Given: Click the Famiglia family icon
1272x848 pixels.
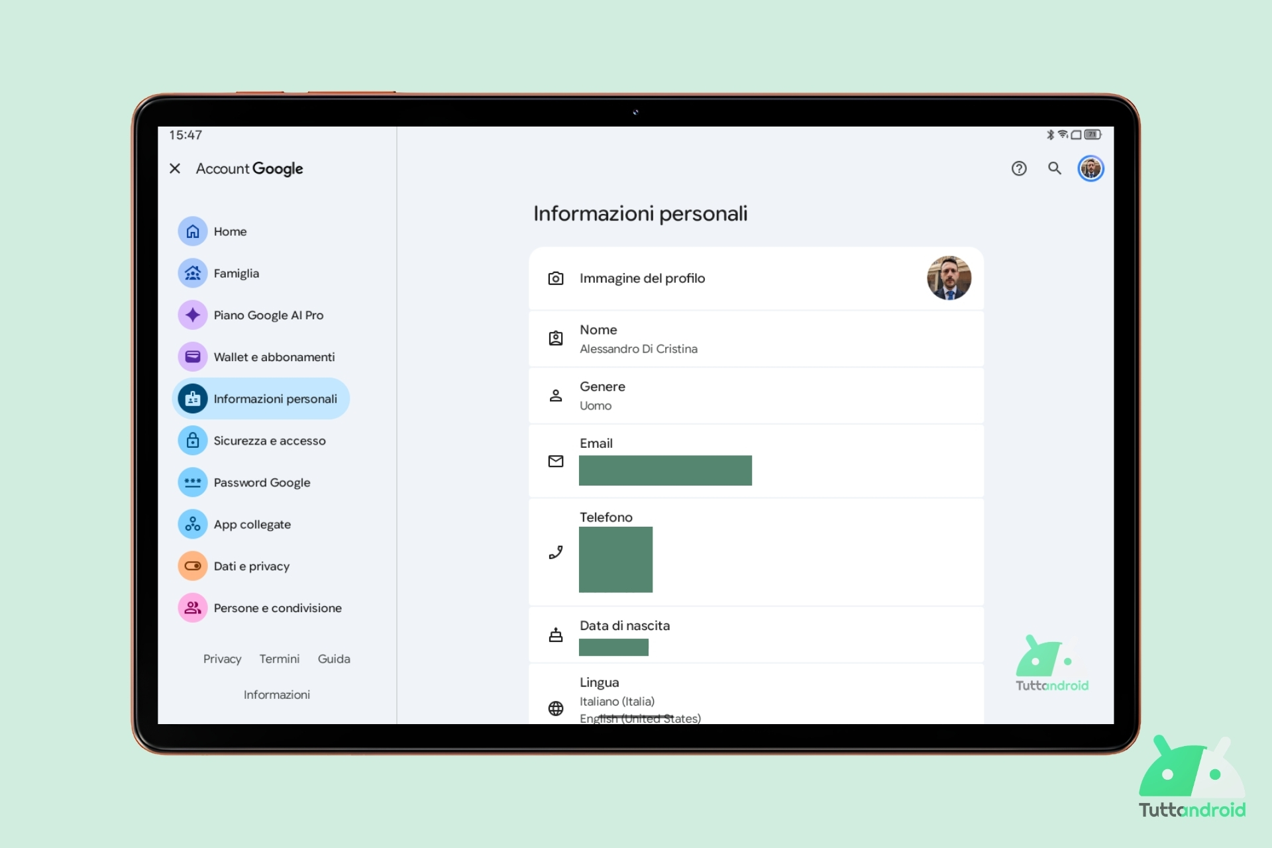Looking at the screenshot, I should pyautogui.click(x=193, y=273).
